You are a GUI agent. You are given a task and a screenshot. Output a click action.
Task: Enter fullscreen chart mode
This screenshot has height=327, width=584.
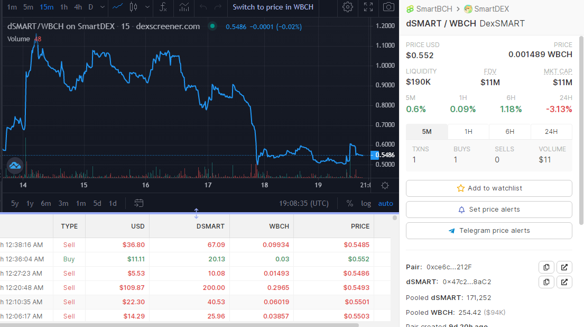pos(368,7)
